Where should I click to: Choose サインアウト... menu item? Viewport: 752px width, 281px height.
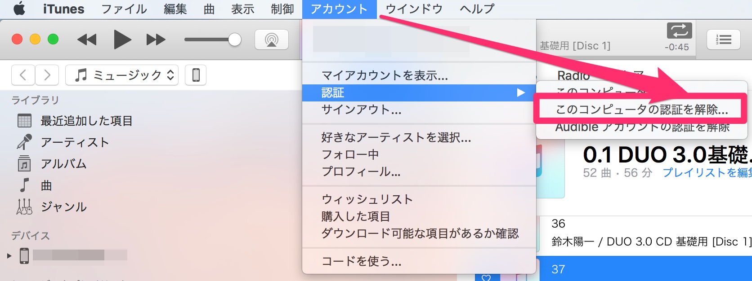419,110
